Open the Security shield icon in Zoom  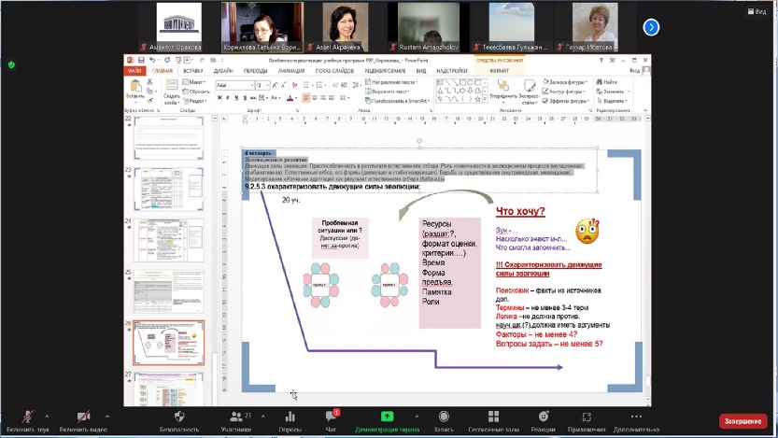[178, 417]
